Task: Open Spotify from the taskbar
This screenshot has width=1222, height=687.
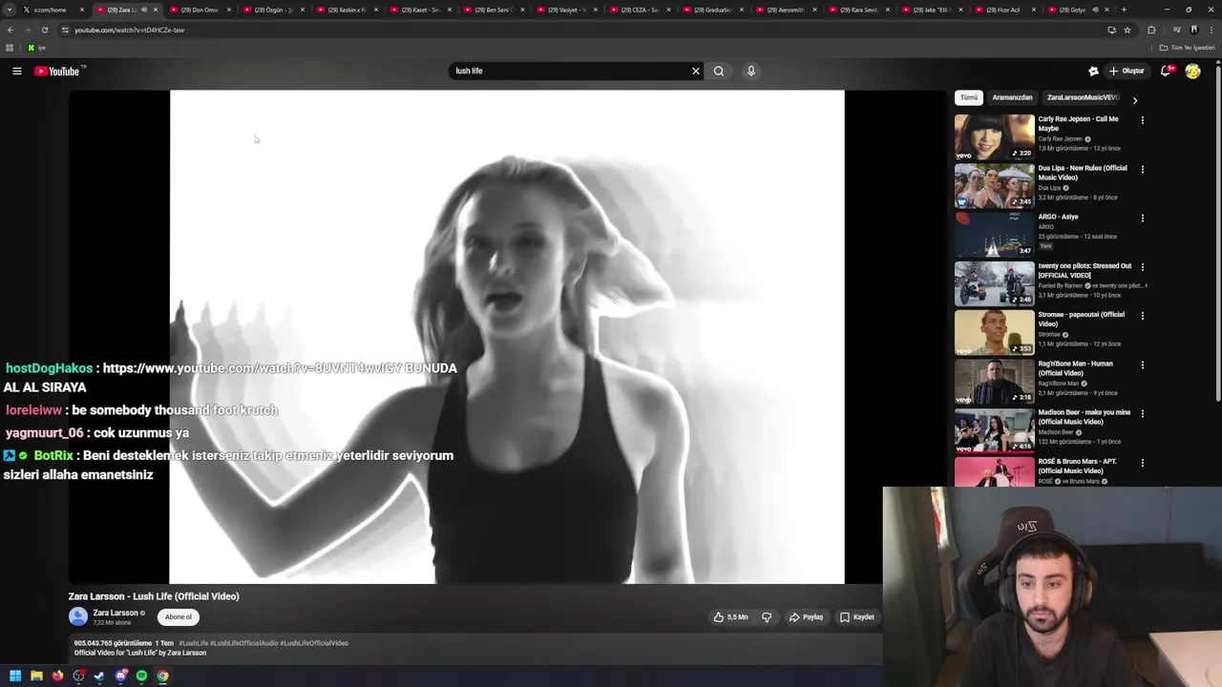Action: pyautogui.click(x=141, y=676)
